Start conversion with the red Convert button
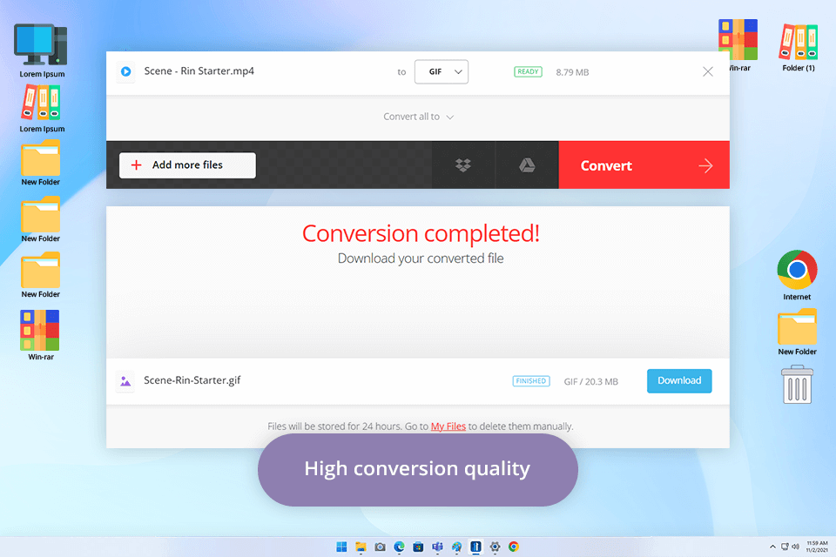Viewport: 836px width, 557px height. pyautogui.click(x=644, y=165)
